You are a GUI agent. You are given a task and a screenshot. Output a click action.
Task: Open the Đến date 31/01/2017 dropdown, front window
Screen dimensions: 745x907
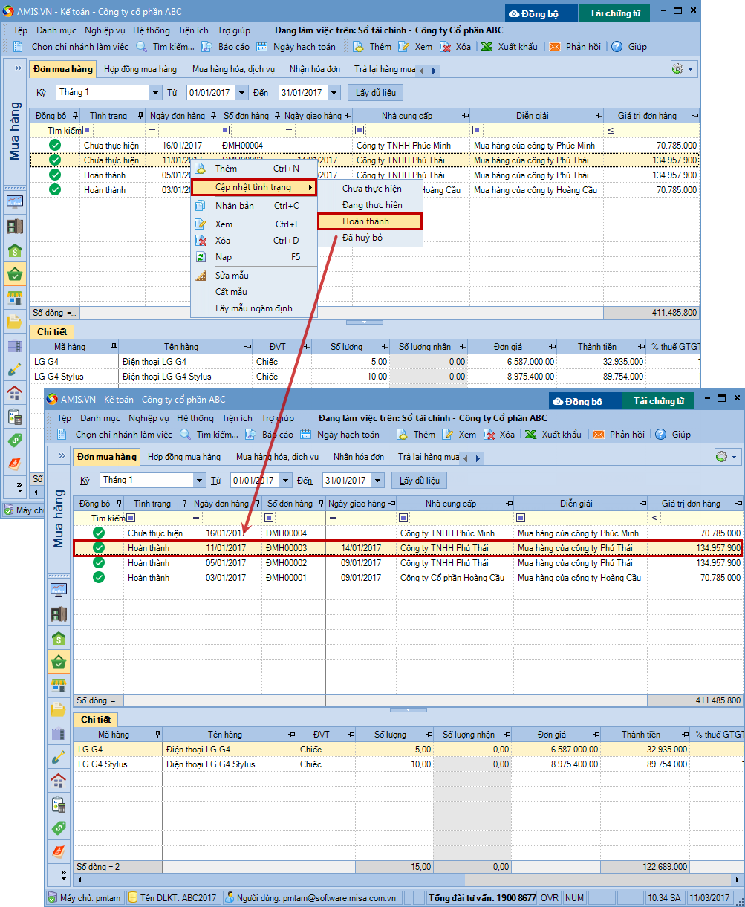click(x=377, y=481)
